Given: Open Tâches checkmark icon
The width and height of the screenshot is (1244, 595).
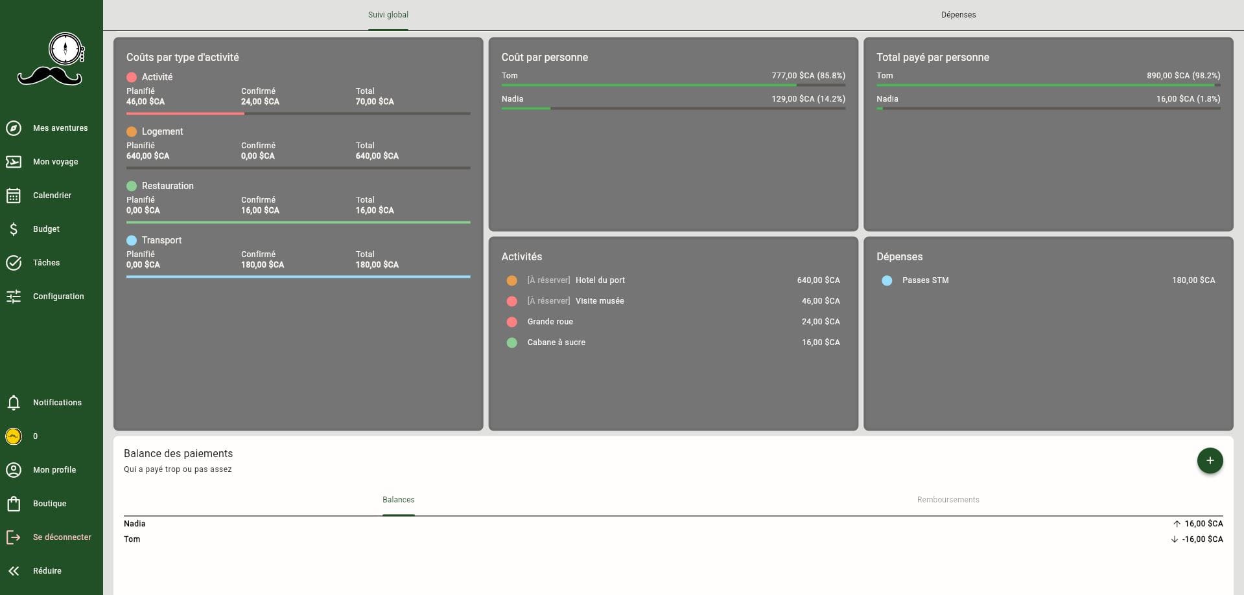Looking at the screenshot, I should coord(14,263).
